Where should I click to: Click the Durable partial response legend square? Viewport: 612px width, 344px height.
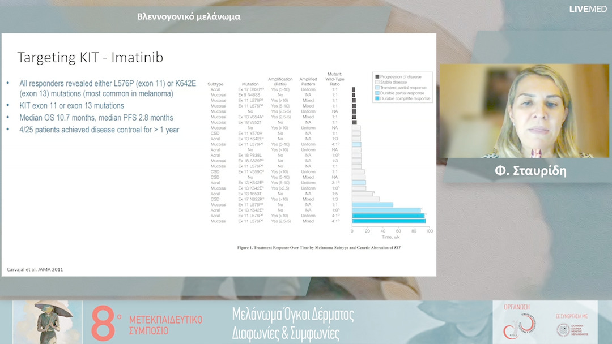click(377, 93)
